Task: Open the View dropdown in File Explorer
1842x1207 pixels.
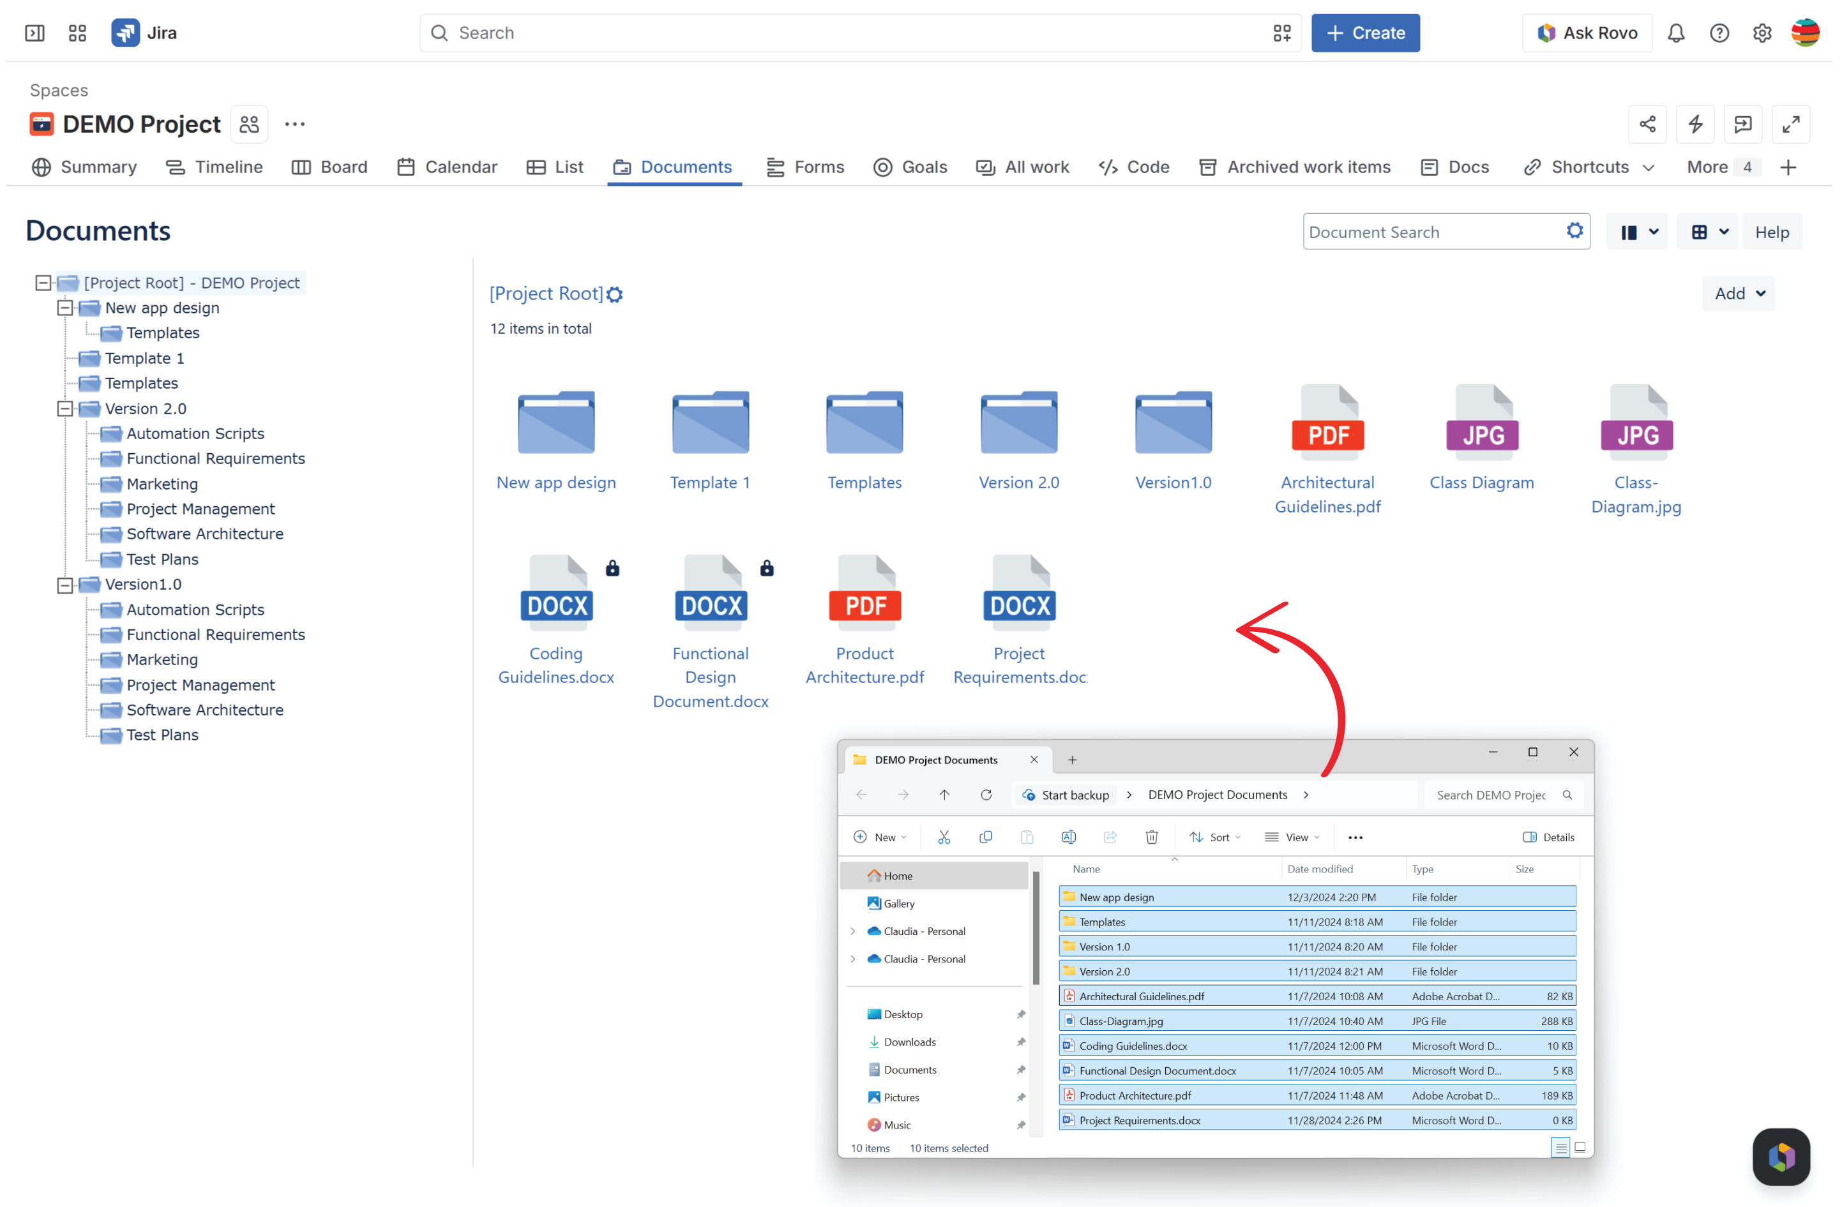Action: (1292, 836)
